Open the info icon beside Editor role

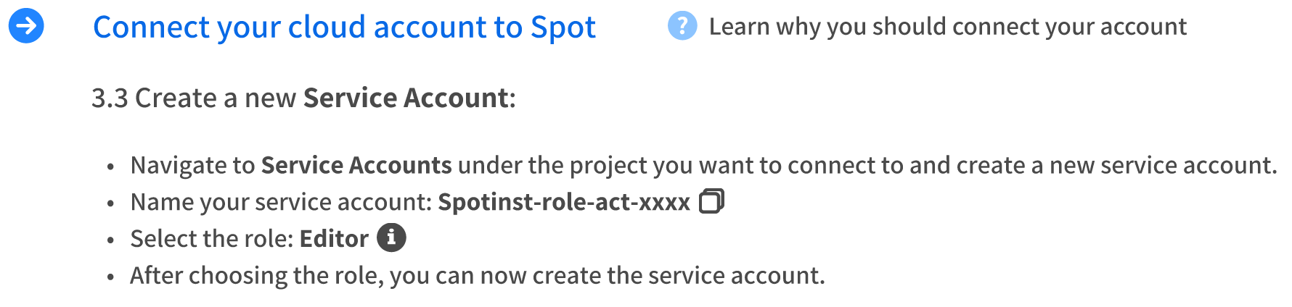391,237
